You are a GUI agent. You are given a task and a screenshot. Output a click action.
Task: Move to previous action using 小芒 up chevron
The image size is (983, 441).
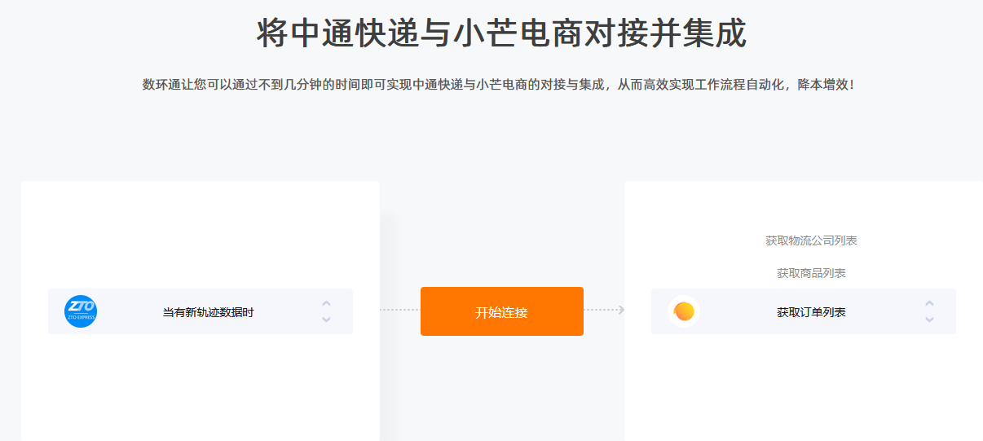pos(929,303)
